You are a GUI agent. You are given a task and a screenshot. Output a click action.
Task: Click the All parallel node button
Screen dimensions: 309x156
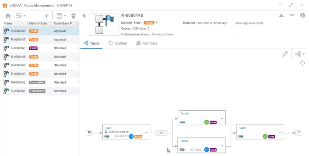[161, 133]
